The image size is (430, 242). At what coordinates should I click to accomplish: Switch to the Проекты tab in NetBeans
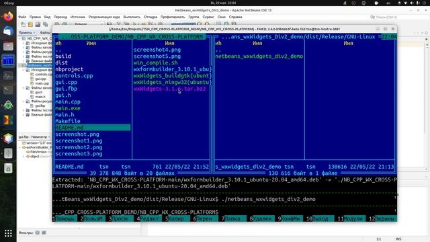pyautogui.click(x=26, y=33)
